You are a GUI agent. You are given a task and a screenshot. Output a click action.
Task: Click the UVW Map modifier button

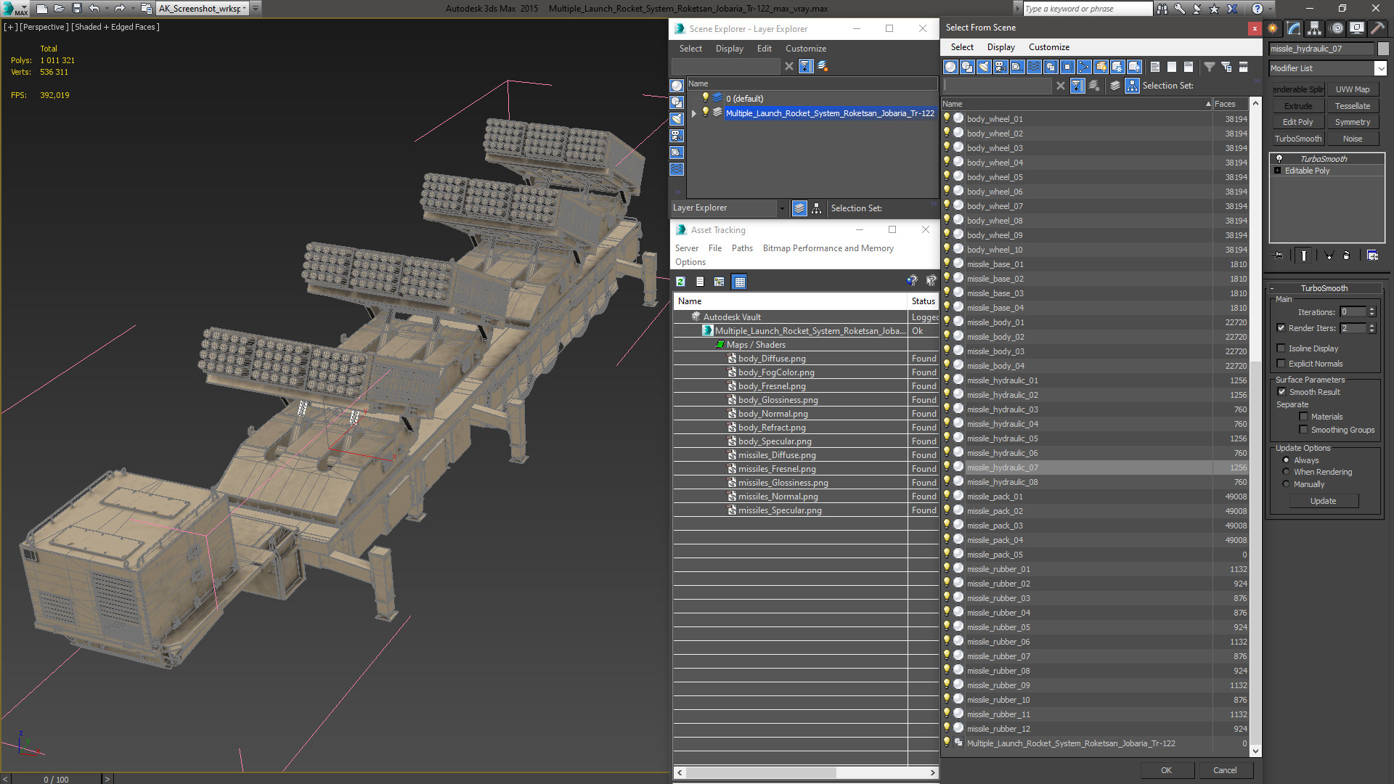(1352, 89)
